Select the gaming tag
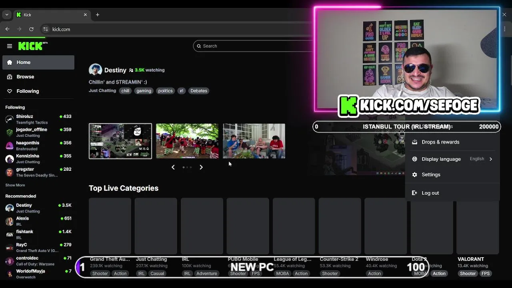The height and width of the screenshot is (288, 512). coord(144,91)
